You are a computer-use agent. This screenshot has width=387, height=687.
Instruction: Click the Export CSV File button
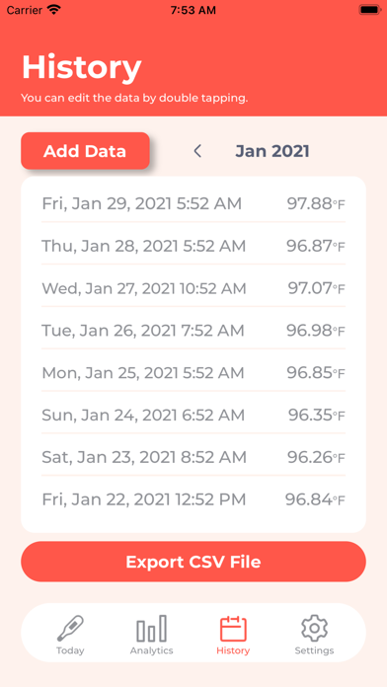pyautogui.click(x=193, y=562)
